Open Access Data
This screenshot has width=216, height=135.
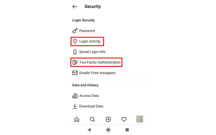[x=89, y=96]
